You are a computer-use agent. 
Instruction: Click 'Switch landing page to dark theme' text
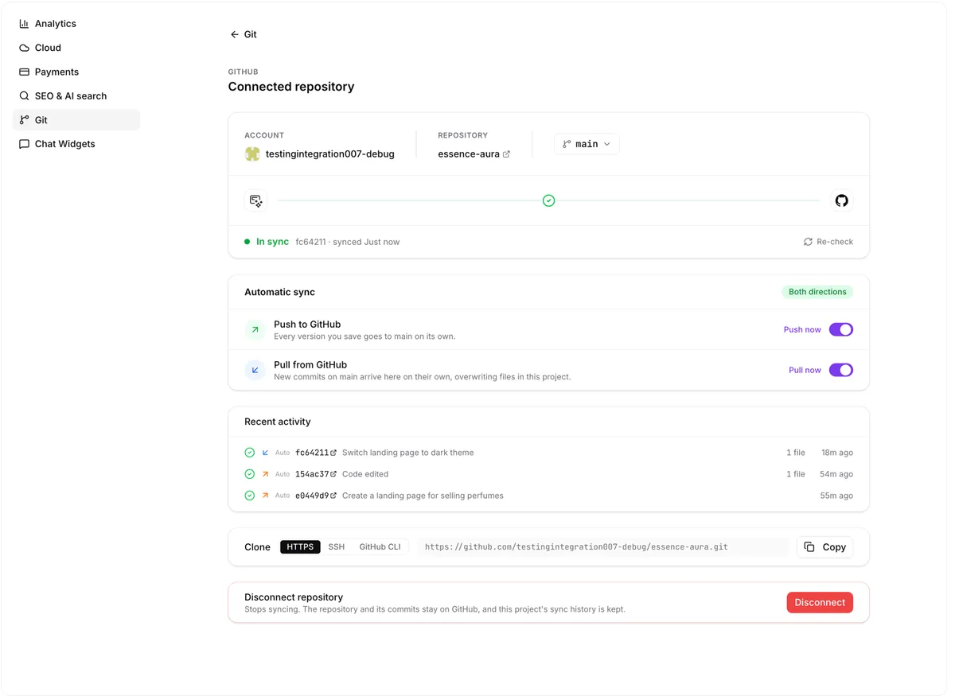[407, 453]
